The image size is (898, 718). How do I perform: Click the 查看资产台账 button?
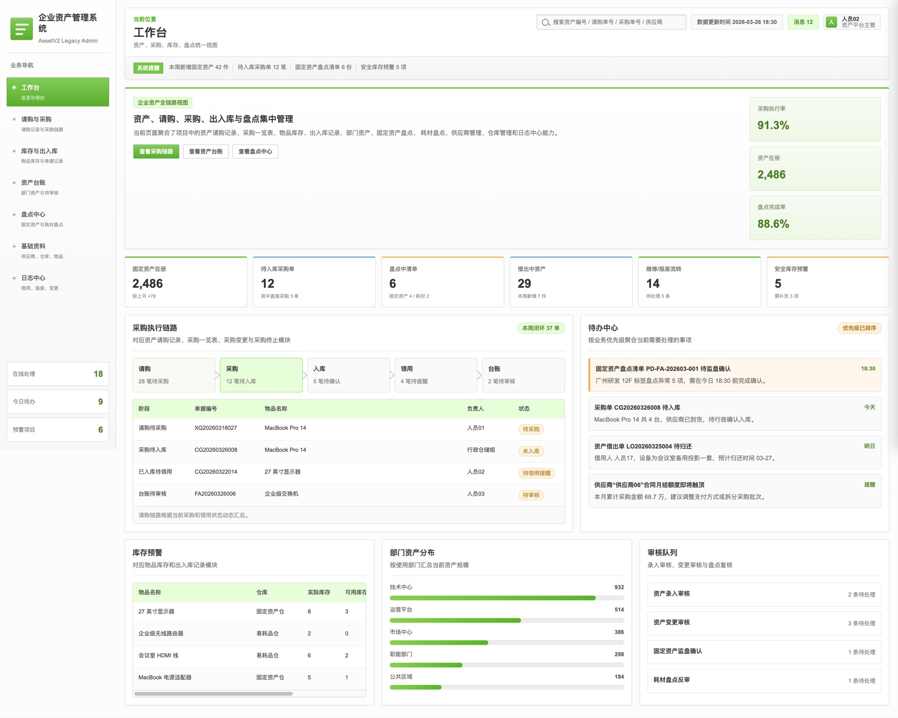[x=206, y=152]
